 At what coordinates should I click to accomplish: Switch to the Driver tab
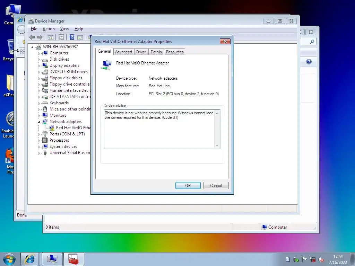[141, 52]
